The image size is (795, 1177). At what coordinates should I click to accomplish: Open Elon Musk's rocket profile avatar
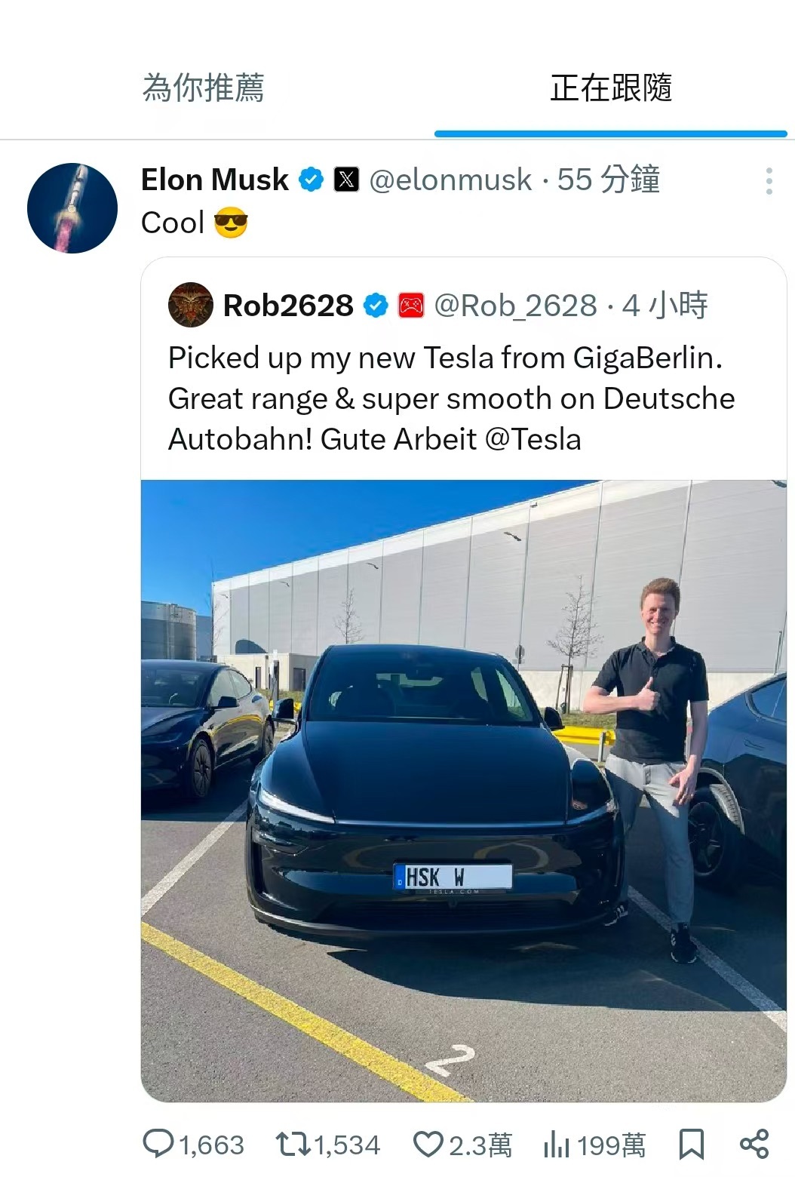[x=72, y=208]
